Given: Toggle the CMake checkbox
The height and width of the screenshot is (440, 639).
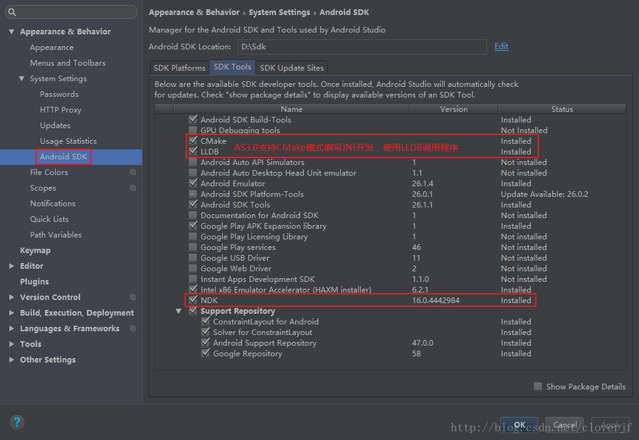Looking at the screenshot, I should point(193,141).
